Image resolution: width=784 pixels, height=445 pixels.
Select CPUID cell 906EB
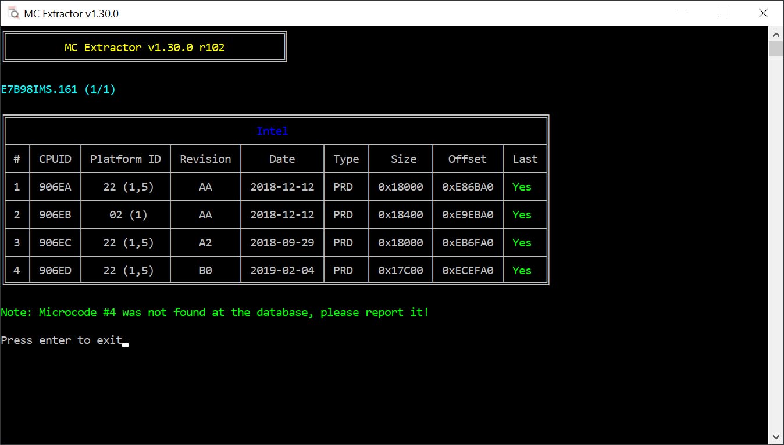[55, 214]
